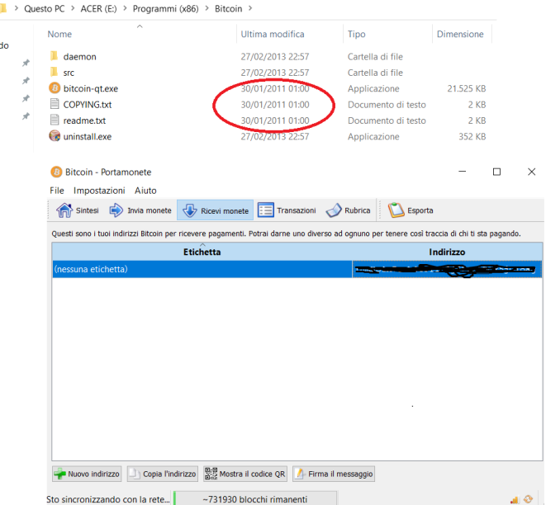Click Bitcoin in the breadcrumb path
546x505 pixels.
pyautogui.click(x=228, y=9)
